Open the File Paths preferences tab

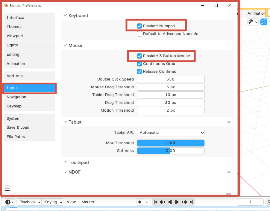[x=29, y=137]
